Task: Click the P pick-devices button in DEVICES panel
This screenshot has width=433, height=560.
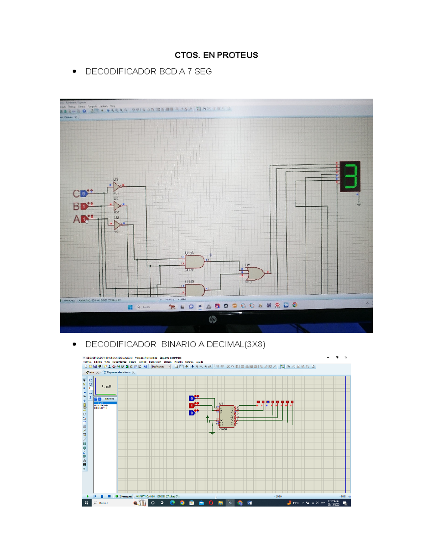Action: click(x=96, y=399)
